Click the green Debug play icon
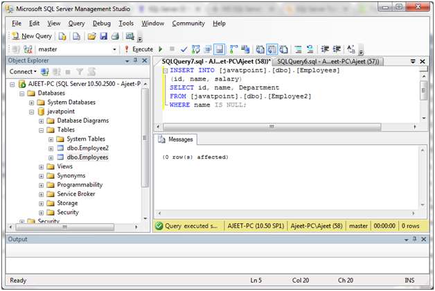Viewport: 435px width, 291px height. tap(160, 49)
